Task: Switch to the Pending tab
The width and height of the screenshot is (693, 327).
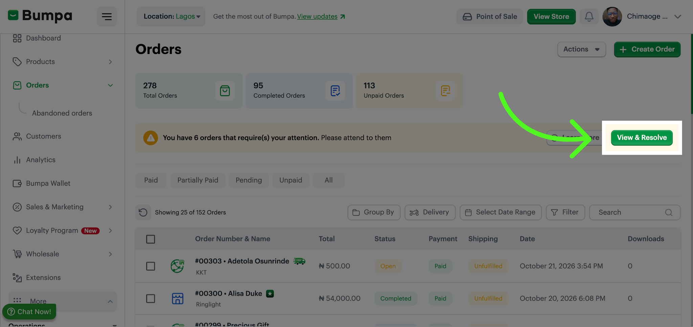Action: coord(249,180)
